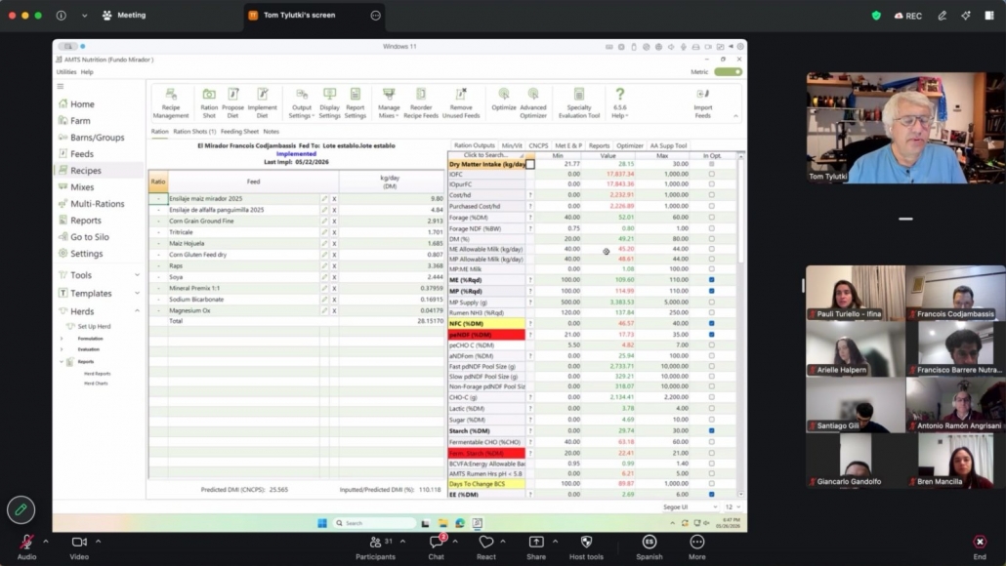Open Herd Reports in the tree

pyautogui.click(x=98, y=374)
